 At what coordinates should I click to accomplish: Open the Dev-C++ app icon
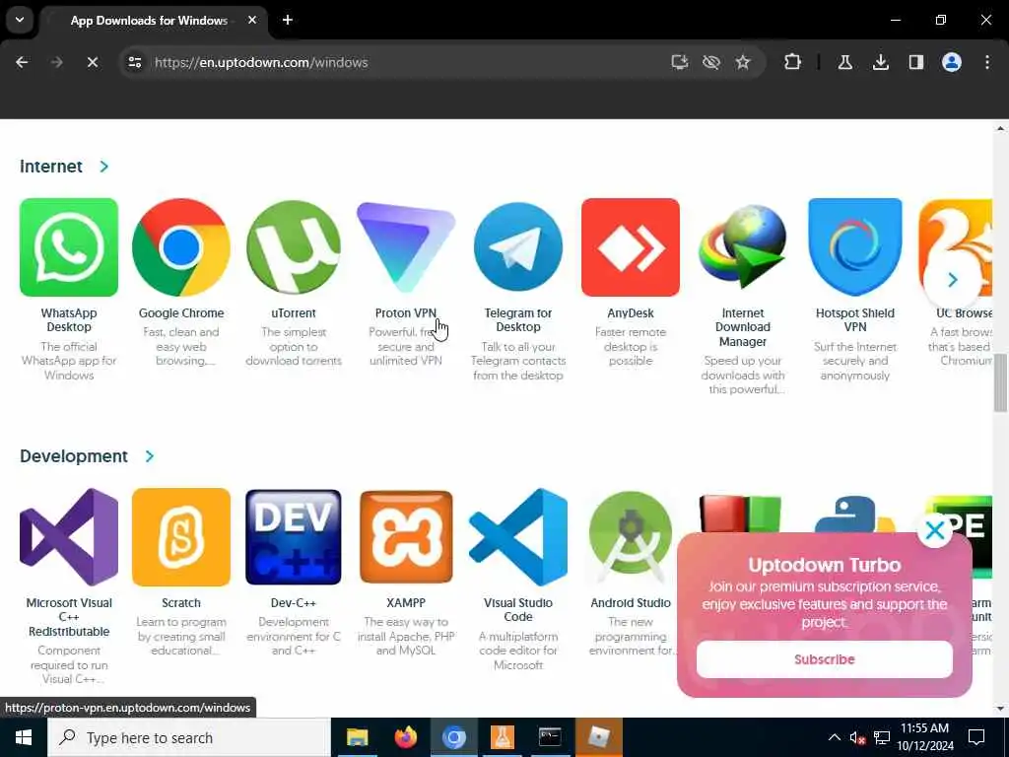(294, 537)
